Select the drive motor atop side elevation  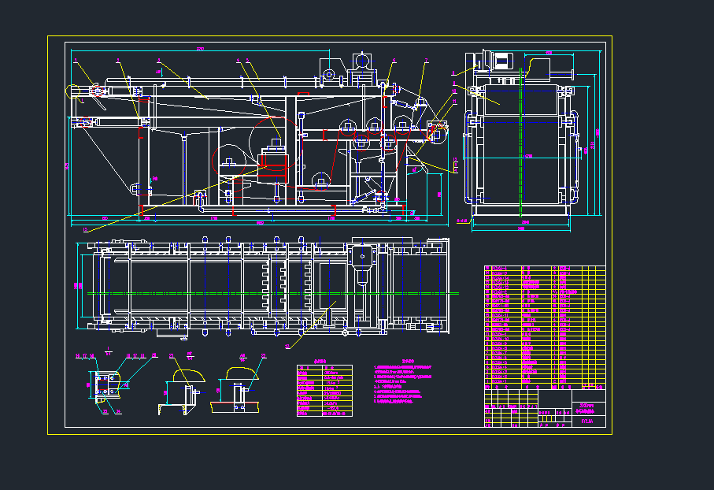point(362,63)
